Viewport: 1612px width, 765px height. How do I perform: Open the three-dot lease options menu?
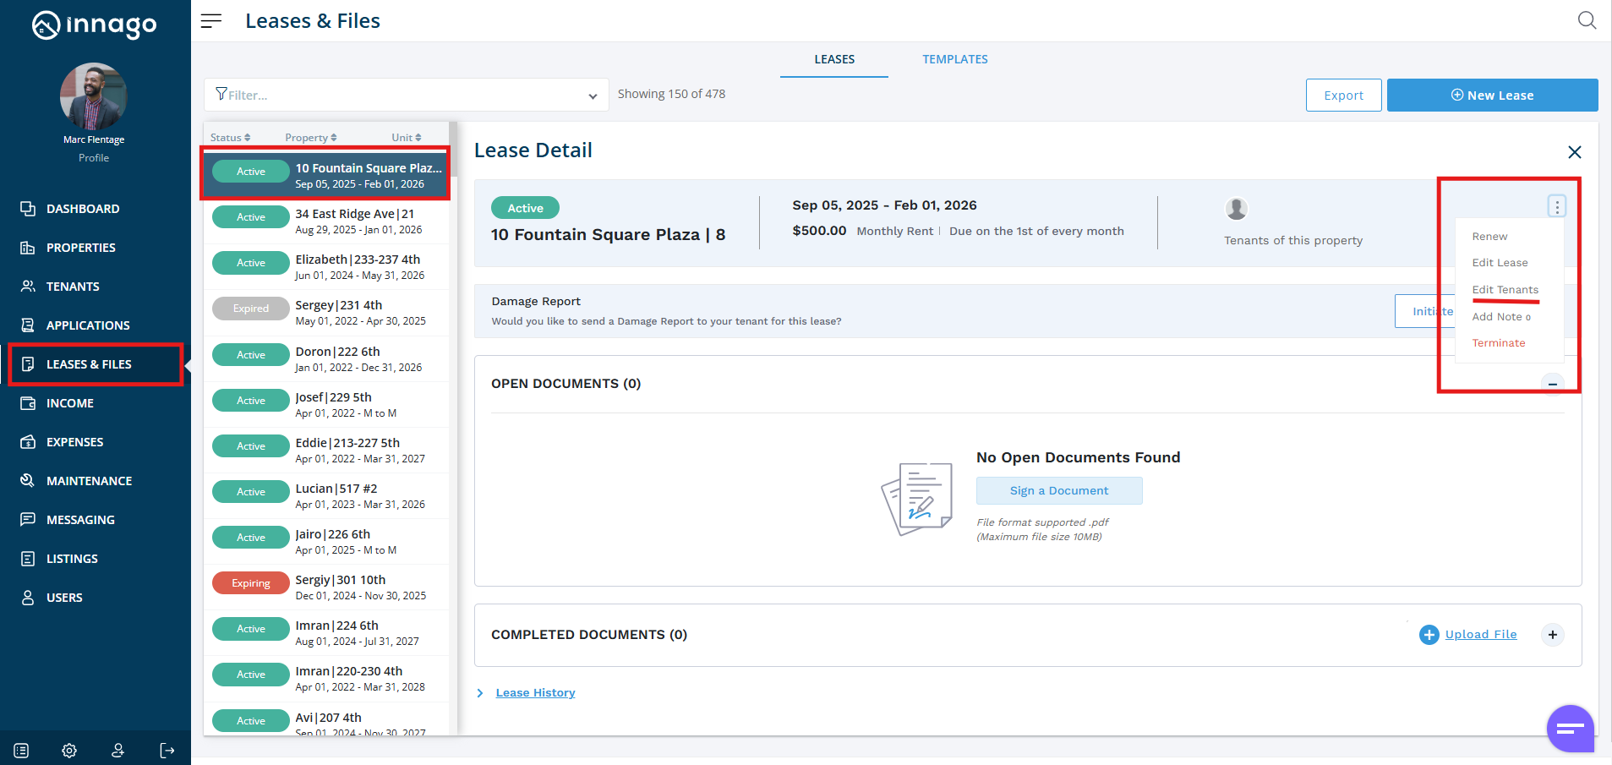[x=1556, y=206]
